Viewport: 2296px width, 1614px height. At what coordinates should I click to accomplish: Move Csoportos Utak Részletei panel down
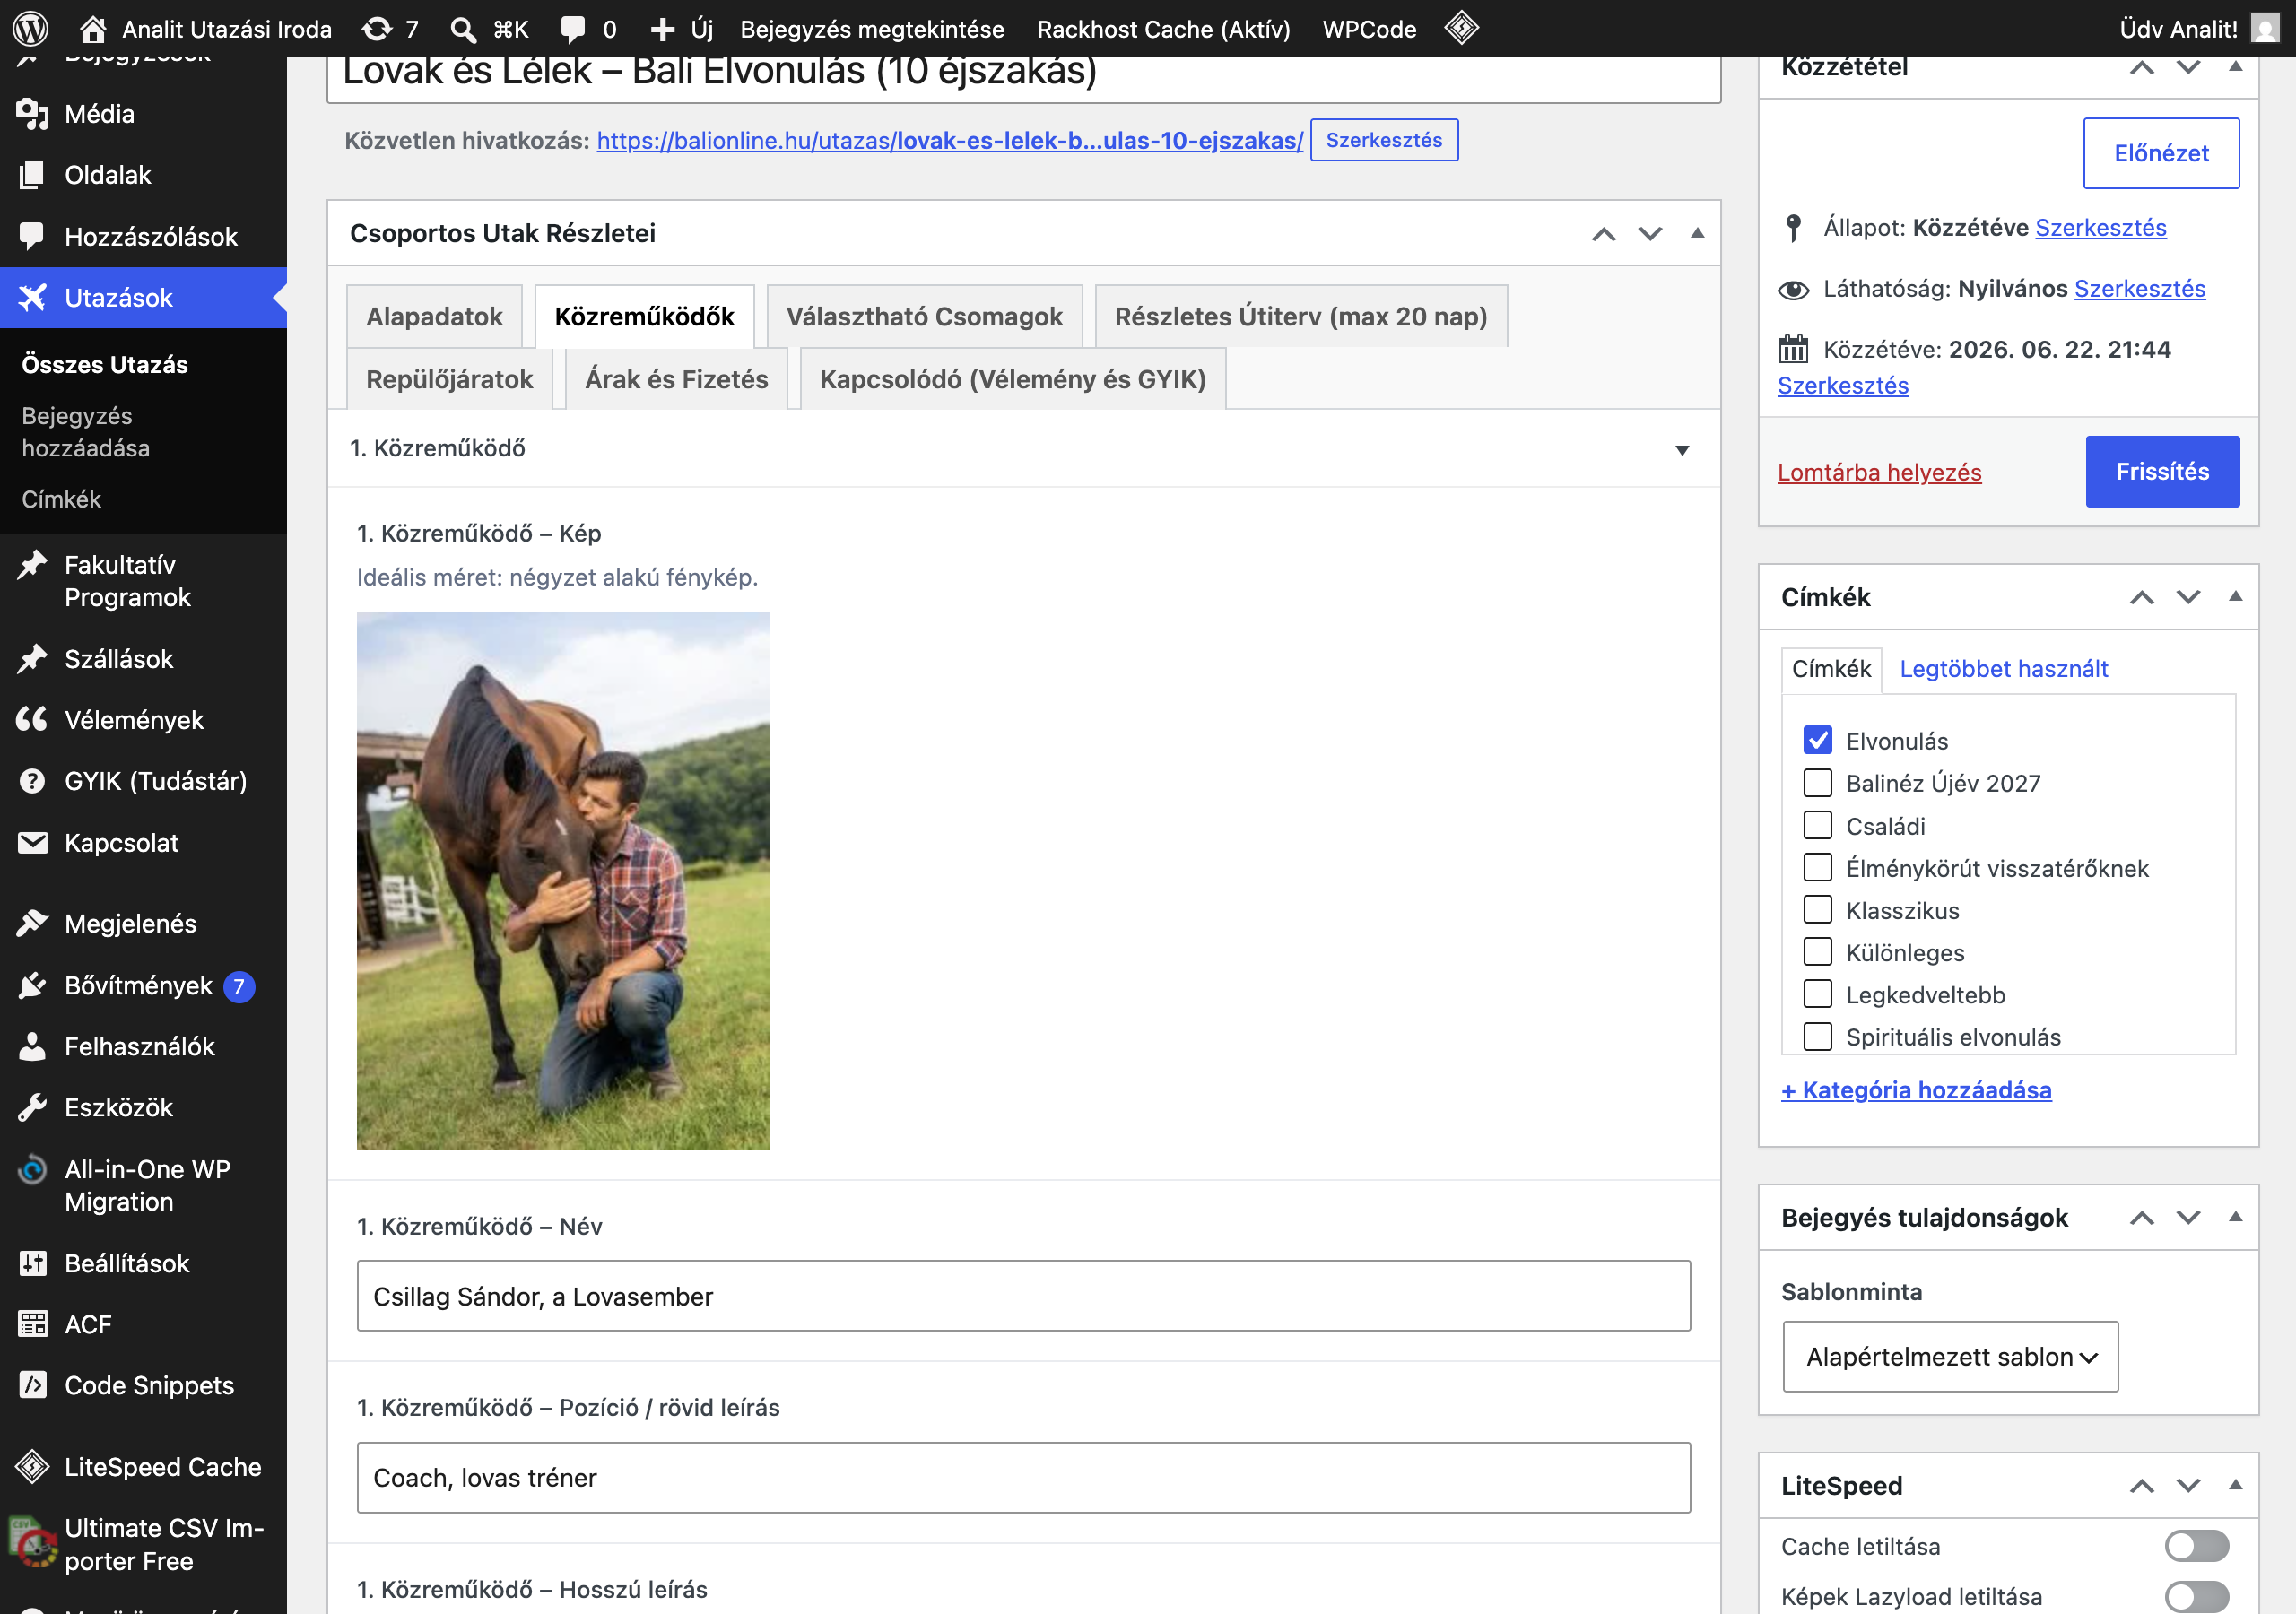point(1650,233)
